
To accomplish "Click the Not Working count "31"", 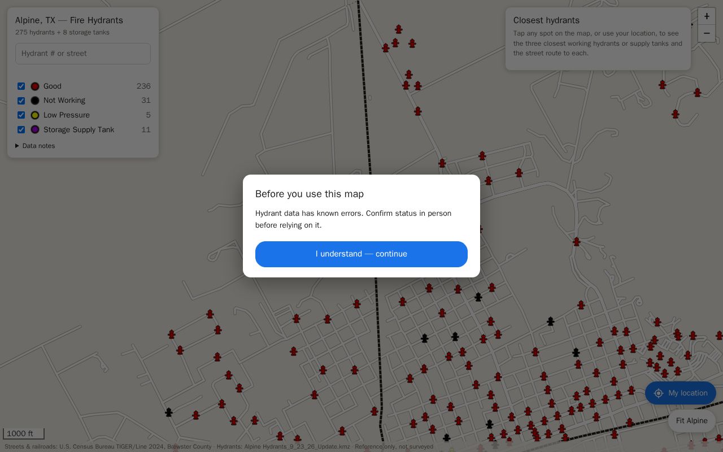I will pos(146,101).
